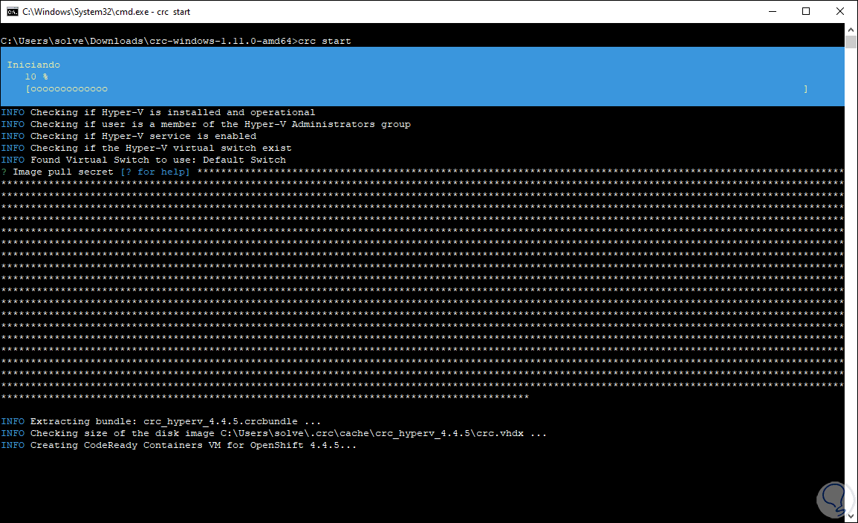Minimize the cmd.exe window
Image resolution: width=858 pixels, height=523 pixels.
[773, 11]
